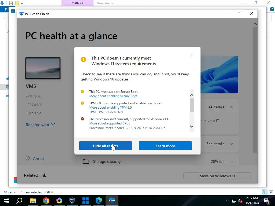Click the PC Health Check heart icon
275x206 pixels.
point(21,14)
